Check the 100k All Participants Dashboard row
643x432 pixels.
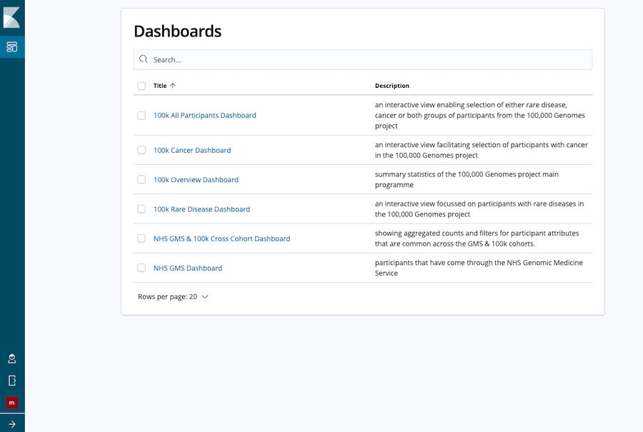click(x=141, y=115)
